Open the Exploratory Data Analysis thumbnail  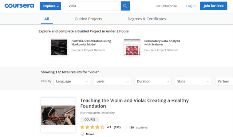132,47
